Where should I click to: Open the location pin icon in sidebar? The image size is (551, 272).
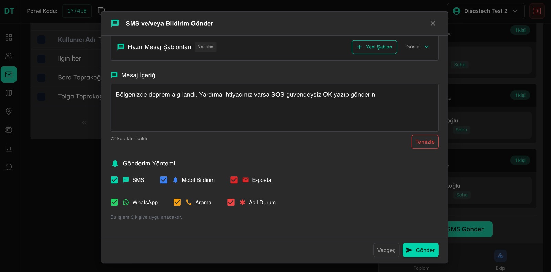pos(9,111)
